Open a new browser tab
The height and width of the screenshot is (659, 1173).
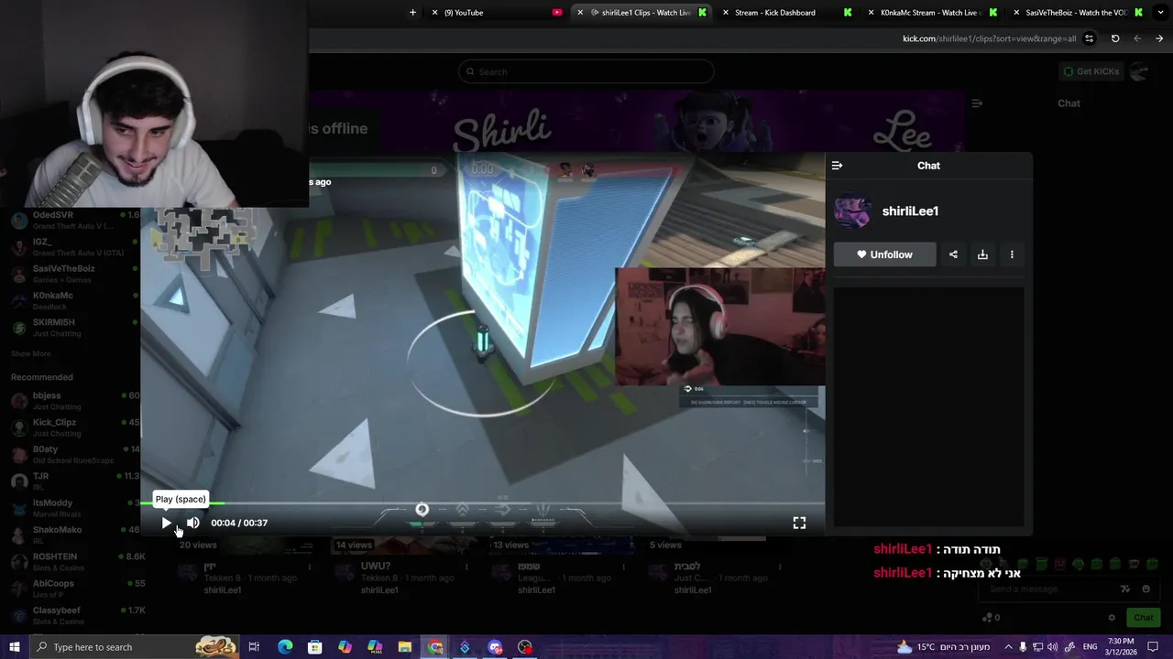pyautogui.click(x=412, y=13)
